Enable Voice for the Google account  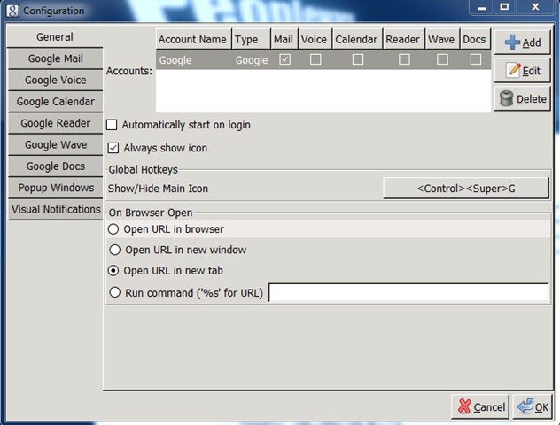pyautogui.click(x=315, y=59)
